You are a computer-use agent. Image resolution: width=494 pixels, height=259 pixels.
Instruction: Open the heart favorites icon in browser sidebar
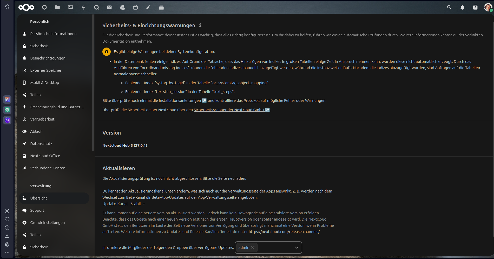pyautogui.click(x=7, y=220)
